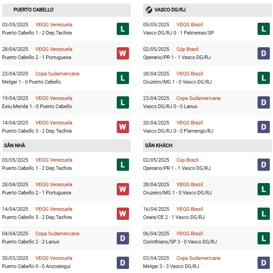Image resolution: width=273 pixels, height=273 pixels.
Task: Click the D result badge for Melgar 3-3 Vasco DG/RJ
Action: [x=263, y=263]
